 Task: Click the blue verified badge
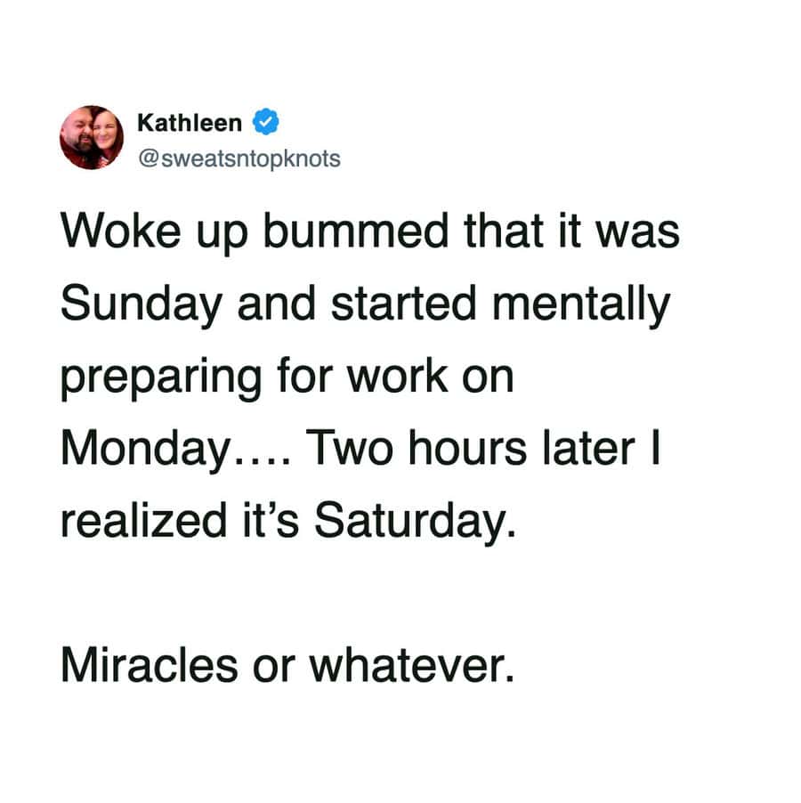[266, 120]
